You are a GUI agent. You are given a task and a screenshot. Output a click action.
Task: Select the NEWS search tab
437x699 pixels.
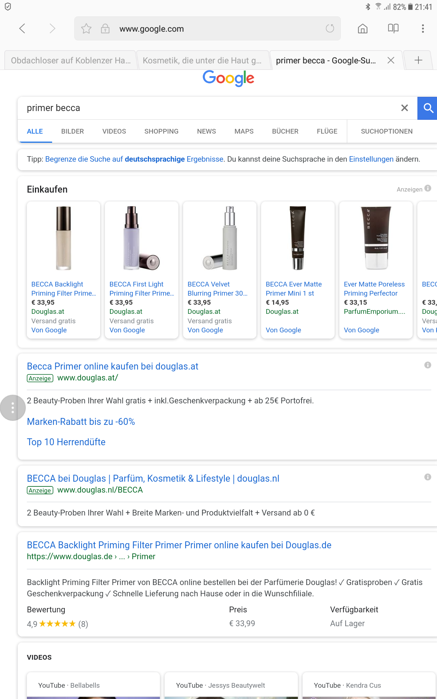click(x=206, y=131)
